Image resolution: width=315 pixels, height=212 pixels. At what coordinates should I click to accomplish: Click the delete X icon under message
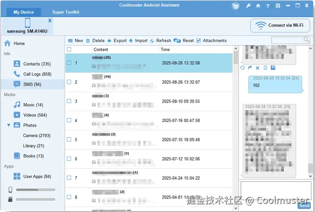click(x=257, y=68)
